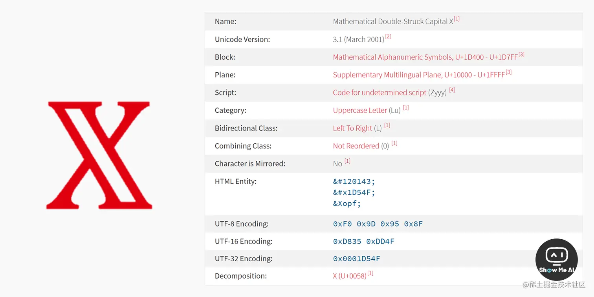This screenshot has height=297, width=594.
Task: Click the 'Name:' row label
Action: click(x=225, y=22)
